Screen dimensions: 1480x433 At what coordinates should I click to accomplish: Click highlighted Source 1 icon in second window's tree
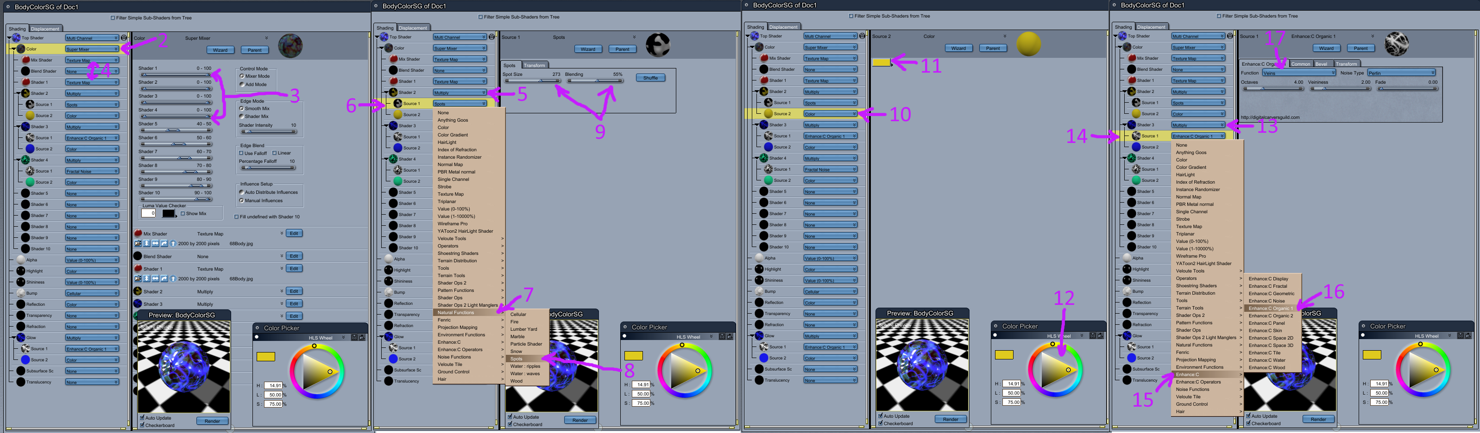397,104
